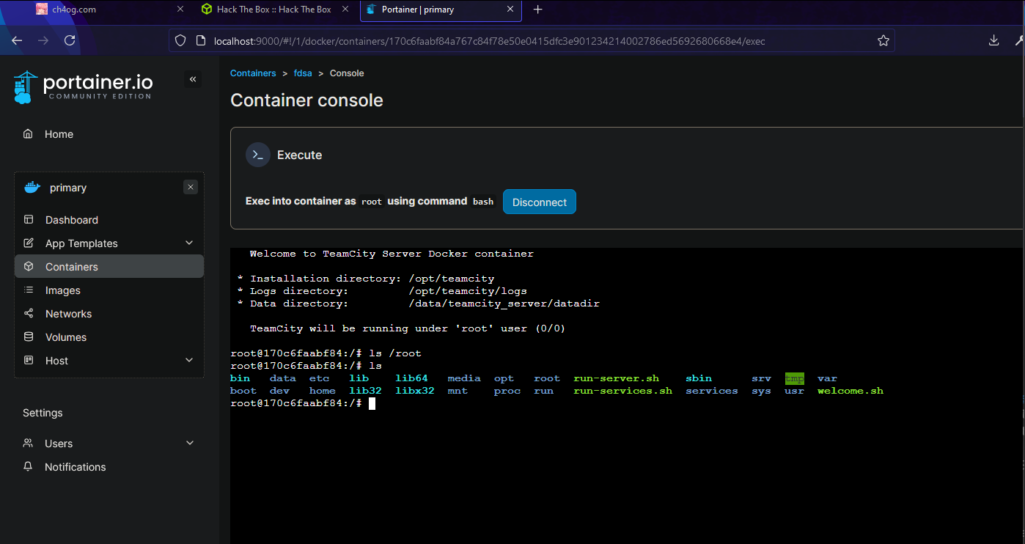
Task: Click the terminal prompt cursor
Action: 372,403
